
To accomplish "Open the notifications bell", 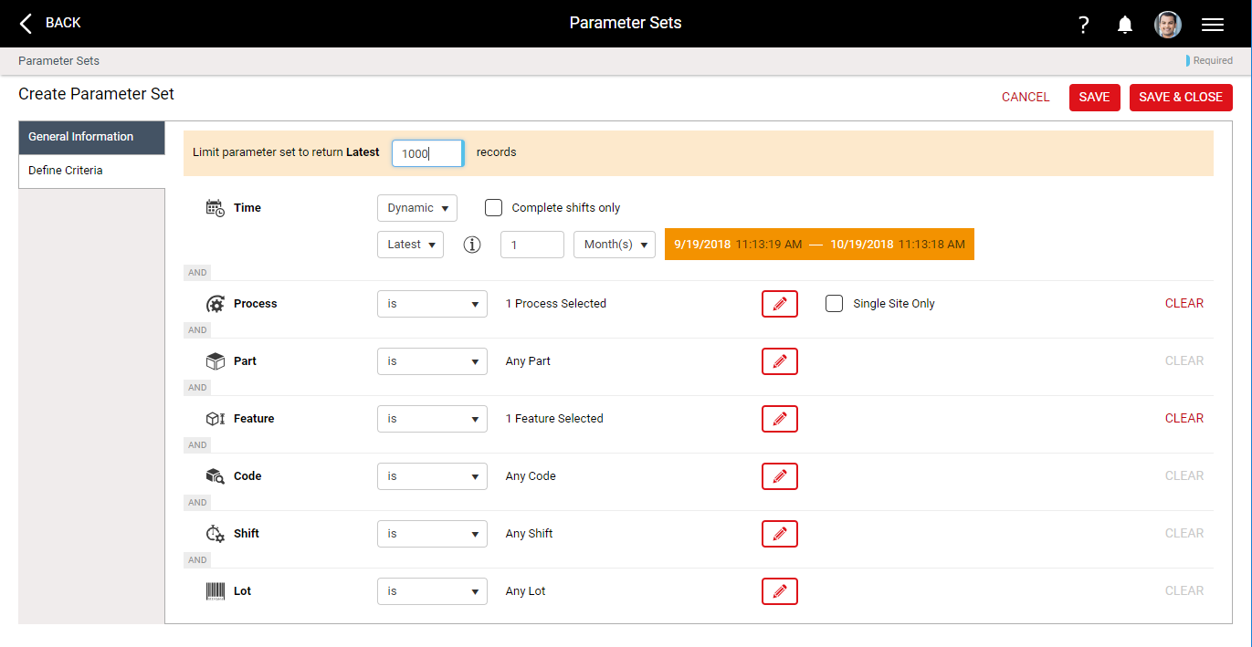I will point(1124,24).
